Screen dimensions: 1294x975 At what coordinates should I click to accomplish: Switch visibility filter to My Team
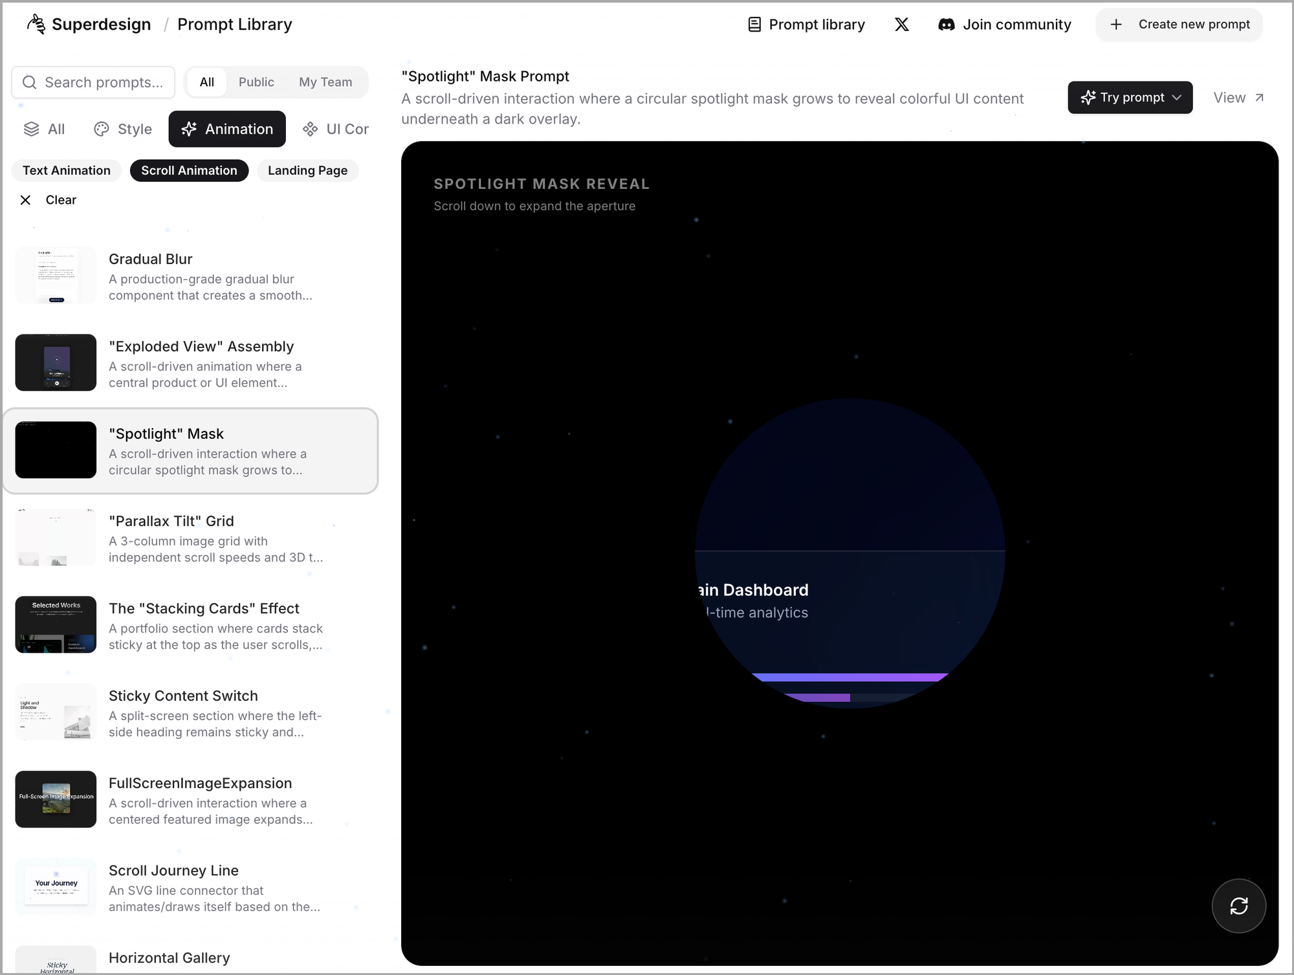(325, 82)
